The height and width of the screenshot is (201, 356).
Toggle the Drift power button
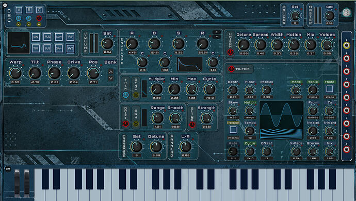(x=126, y=123)
